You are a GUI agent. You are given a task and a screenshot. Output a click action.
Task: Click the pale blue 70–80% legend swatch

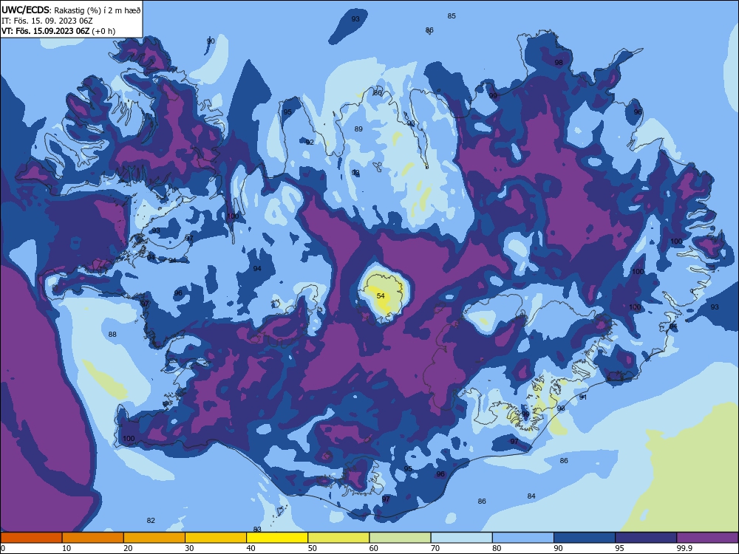[x=462, y=538]
